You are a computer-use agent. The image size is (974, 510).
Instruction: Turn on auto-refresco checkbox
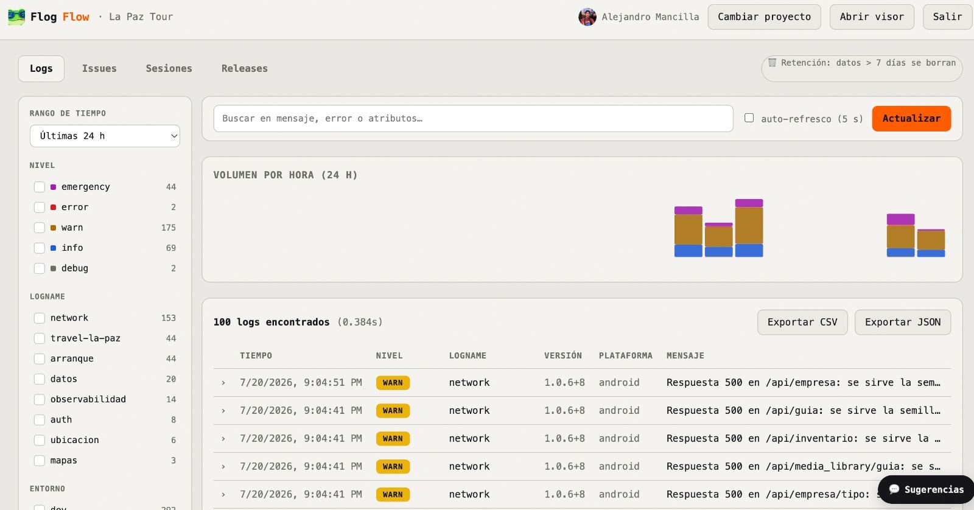pyautogui.click(x=749, y=118)
